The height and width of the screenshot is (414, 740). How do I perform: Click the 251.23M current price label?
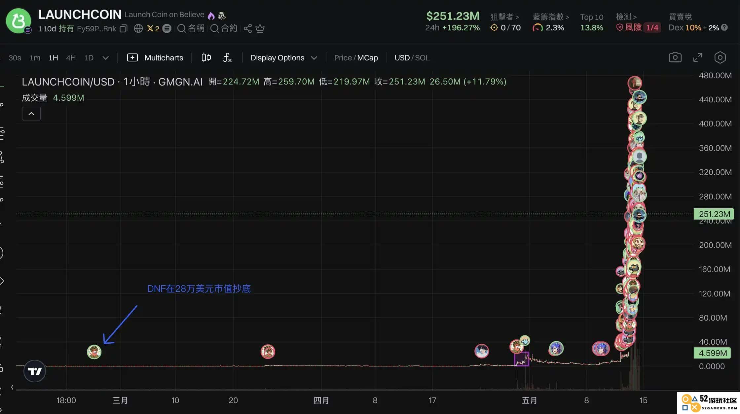tap(714, 214)
